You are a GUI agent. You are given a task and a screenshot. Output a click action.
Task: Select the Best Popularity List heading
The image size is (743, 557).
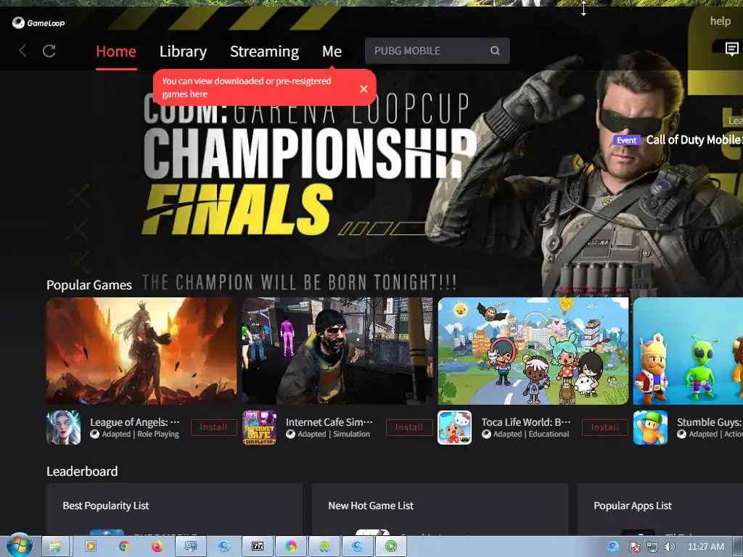pyautogui.click(x=106, y=506)
